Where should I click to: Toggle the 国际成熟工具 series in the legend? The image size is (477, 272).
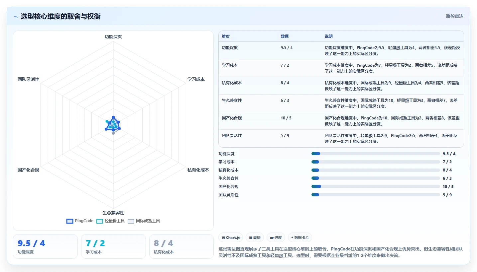[144, 221]
